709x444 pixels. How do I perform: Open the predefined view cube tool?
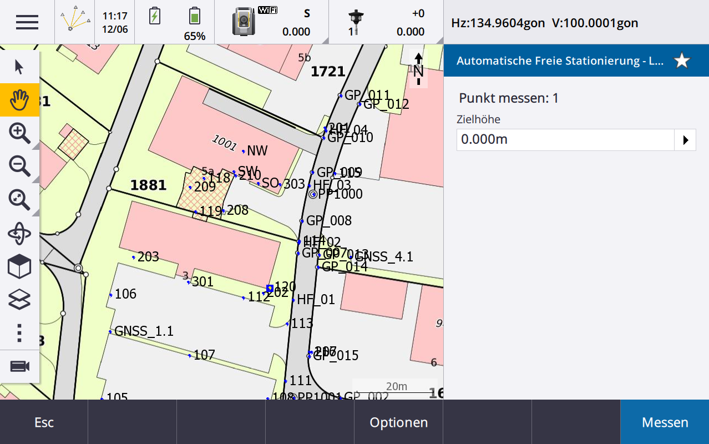pos(19,267)
